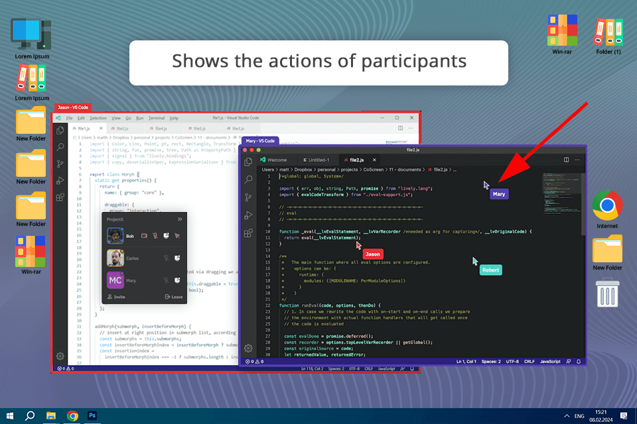Open Search in Jason's VS Code sidebar

pyautogui.click(x=60, y=147)
